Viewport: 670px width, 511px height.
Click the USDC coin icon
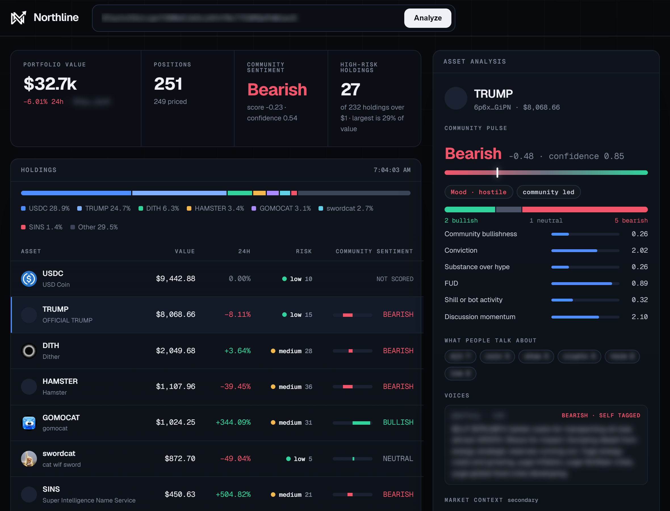[x=29, y=278]
